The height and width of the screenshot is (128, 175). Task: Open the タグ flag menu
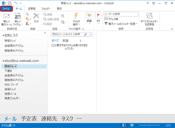click(98, 19)
